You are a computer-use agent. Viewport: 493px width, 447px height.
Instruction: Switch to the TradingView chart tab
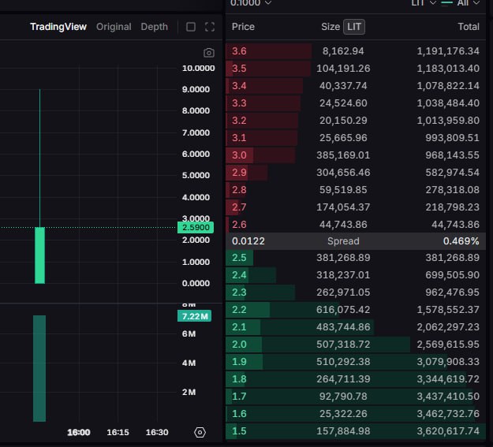(58, 27)
